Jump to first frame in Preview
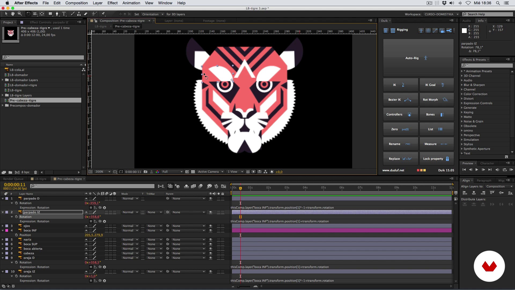Image resolution: width=515 pixels, height=290 pixels. pyautogui.click(x=464, y=170)
